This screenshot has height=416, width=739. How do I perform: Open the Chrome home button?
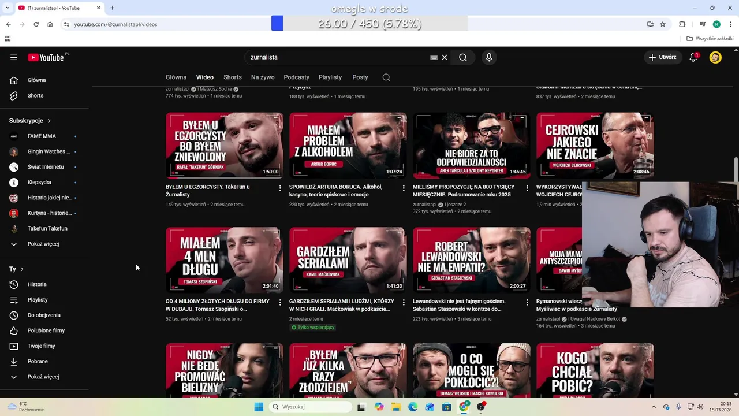point(50,24)
